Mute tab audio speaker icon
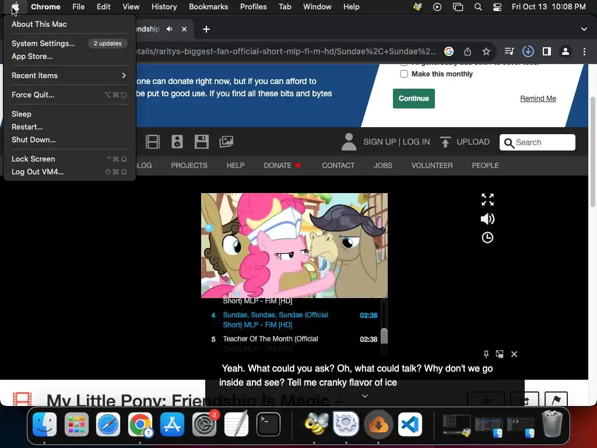This screenshot has height=448, width=597. (x=170, y=29)
